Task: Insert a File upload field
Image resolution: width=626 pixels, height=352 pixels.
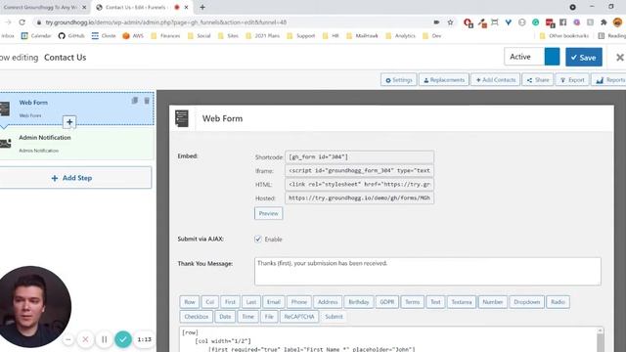Action: [269, 317]
